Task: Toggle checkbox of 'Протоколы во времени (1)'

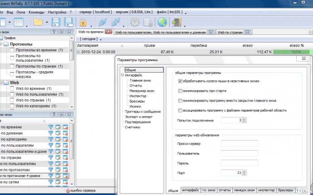Action: tap(12, 50)
